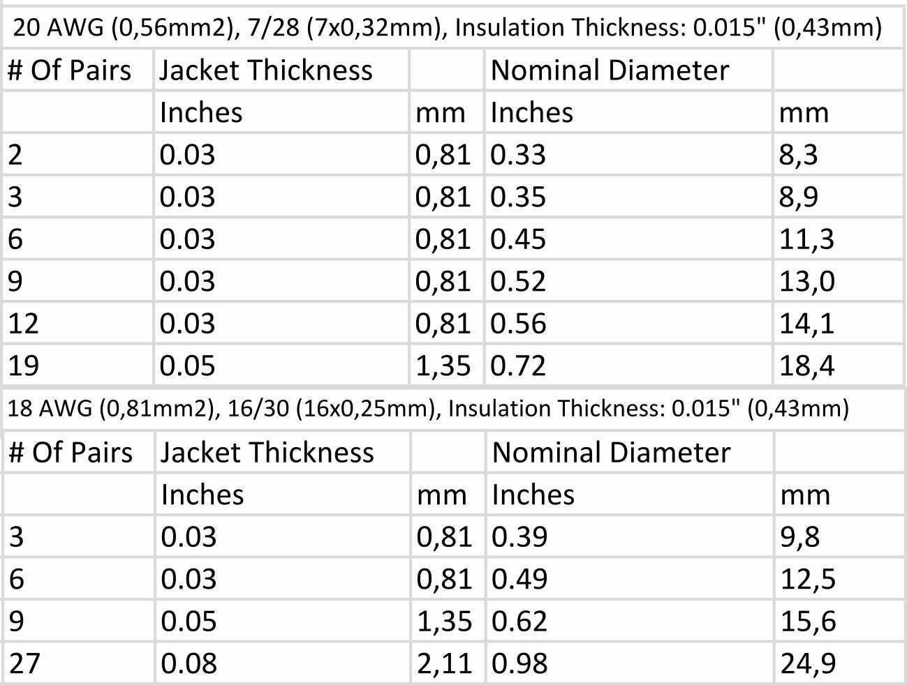Viewport: 907px width, 685px height.
Task: Select the cell showing 13,0 mm
Action: point(839,281)
